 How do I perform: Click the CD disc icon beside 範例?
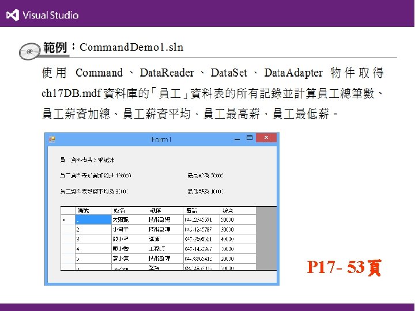[29, 51]
